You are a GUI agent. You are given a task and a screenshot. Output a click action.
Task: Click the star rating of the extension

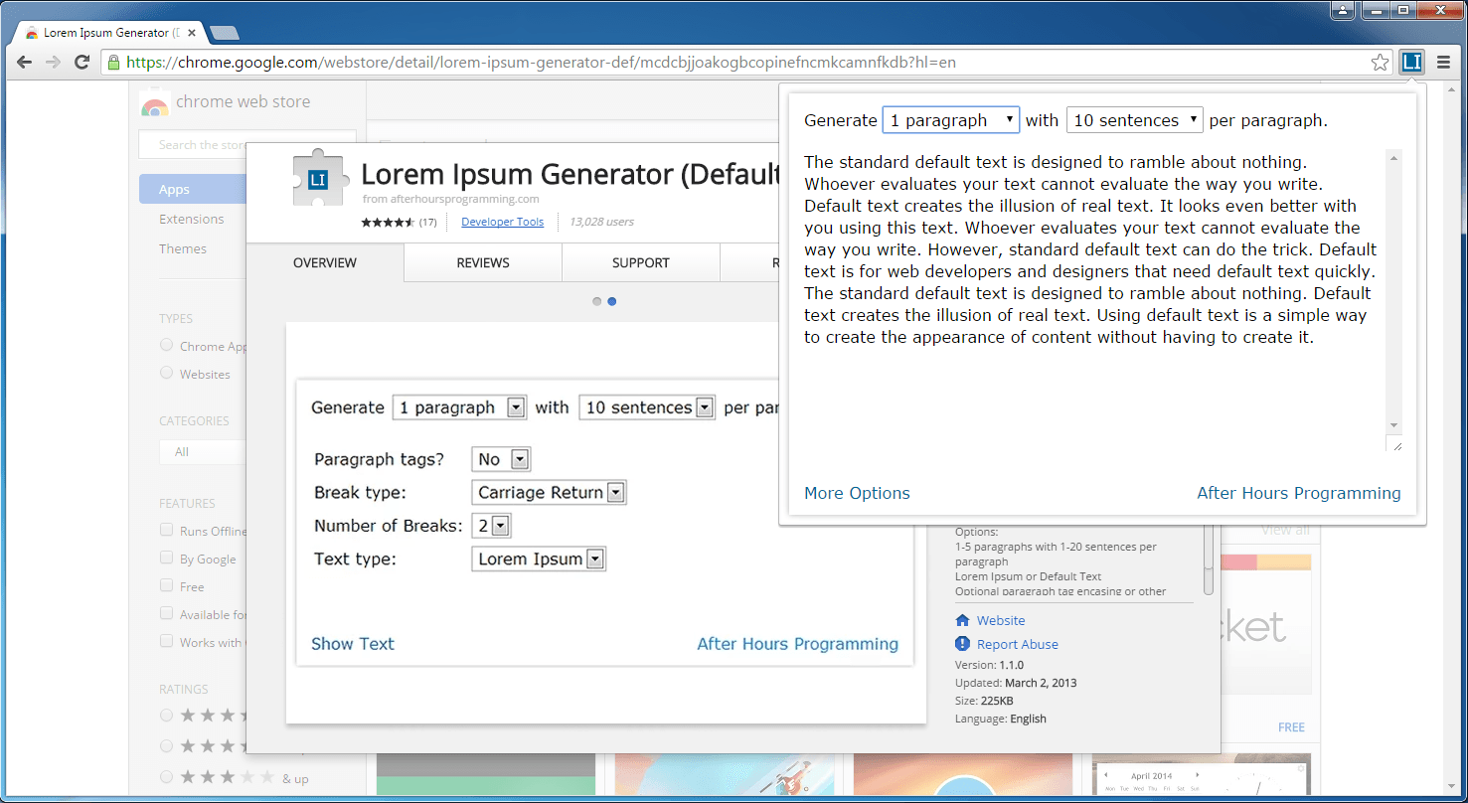click(388, 222)
